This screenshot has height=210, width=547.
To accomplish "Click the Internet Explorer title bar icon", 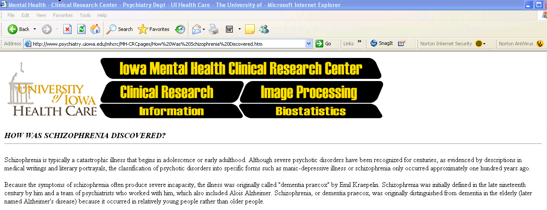I will tap(4, 5).
